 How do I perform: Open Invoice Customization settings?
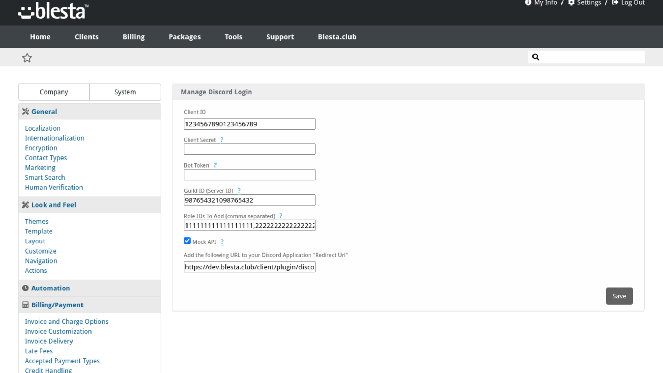(58, 331)
